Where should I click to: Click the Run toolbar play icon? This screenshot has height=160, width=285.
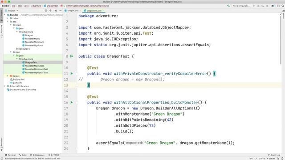(x=254, y=6)
